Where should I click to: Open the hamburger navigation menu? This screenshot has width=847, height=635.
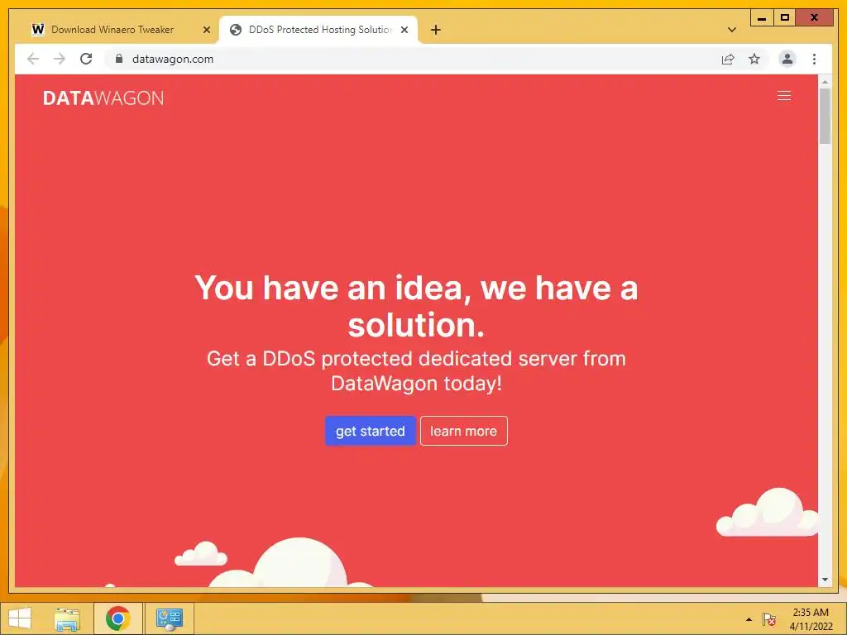(x=784, y=96)
